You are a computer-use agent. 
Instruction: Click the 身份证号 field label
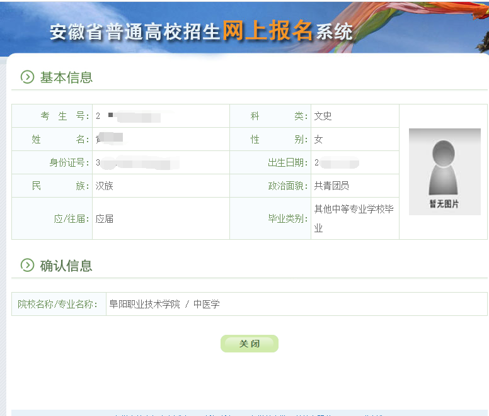coord(69,162)
